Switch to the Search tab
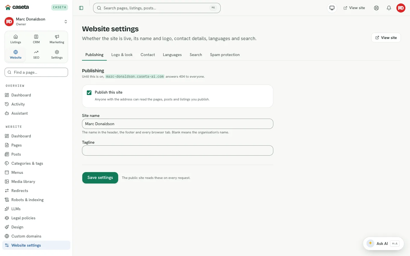This screenshot has width=410, height=256. pos(196,55)
